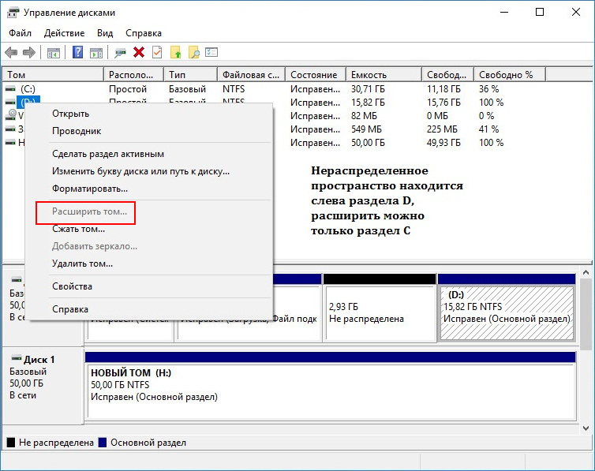Click the graphical pane scroll up arrow
The height and width of the screenshot is (471, 595).
(x=586, y=272)
